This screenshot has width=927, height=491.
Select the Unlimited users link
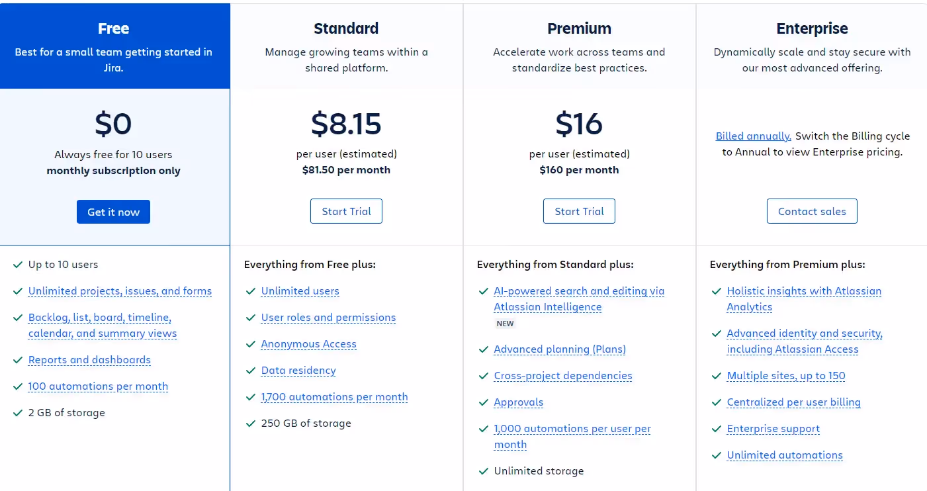click(x=300, y=290)
